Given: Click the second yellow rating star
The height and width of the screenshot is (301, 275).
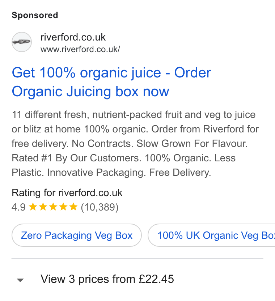Looking at the screenshot, I should [43, 207].
